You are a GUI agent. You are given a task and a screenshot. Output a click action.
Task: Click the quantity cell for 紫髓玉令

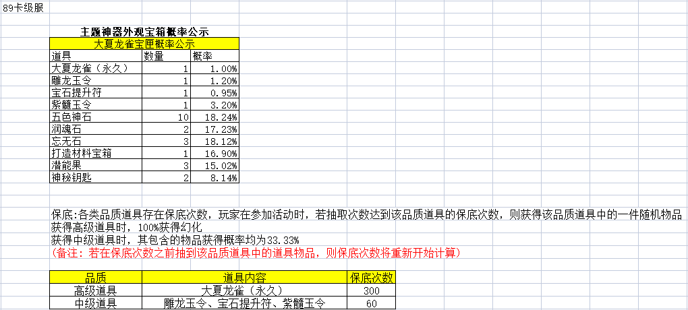coord(167,105)
